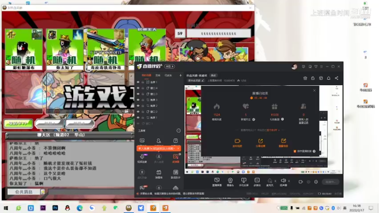Open the hamburger menu in the title bar
Image resolution: width=379 pixels, height=213 pixels.
322,67
